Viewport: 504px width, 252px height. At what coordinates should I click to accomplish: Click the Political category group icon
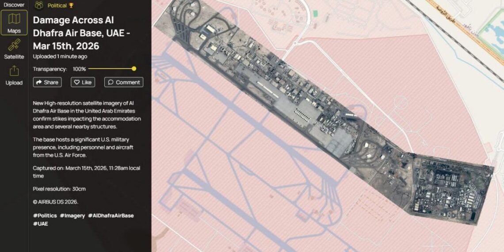click(x=39, y=5)
